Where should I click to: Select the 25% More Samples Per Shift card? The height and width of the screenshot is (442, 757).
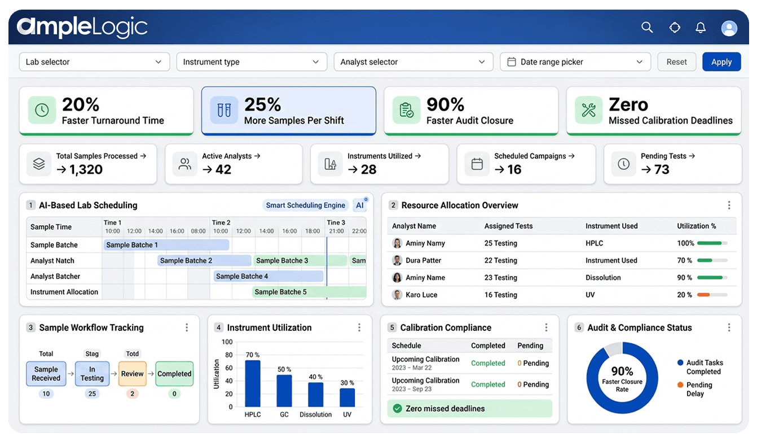pos(289,111)
